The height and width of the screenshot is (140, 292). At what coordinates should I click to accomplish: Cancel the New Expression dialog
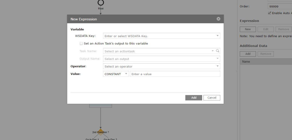click(x=212, y=98)
